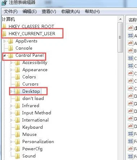Select the HKEY_CURRENT_USER key
Screen dimensions: 137x160
[x=32, y=34]
